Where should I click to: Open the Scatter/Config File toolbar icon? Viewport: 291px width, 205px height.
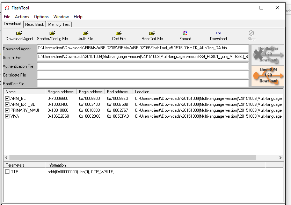tap(52, 33)
